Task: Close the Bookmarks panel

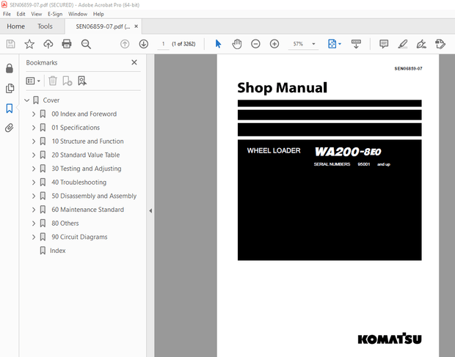Action: pyautogui.click(x=134, y=62)
